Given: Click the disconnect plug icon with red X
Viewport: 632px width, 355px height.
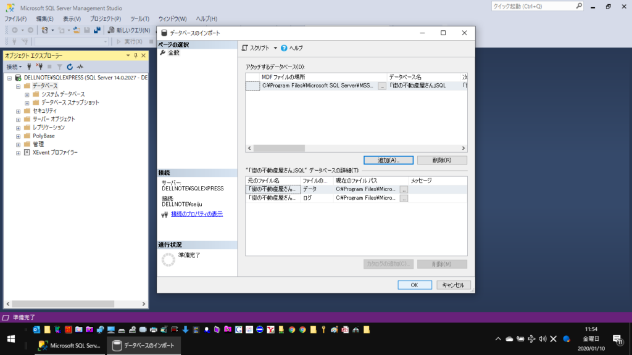Looking at the screenshot, I should tap(39, 67).
